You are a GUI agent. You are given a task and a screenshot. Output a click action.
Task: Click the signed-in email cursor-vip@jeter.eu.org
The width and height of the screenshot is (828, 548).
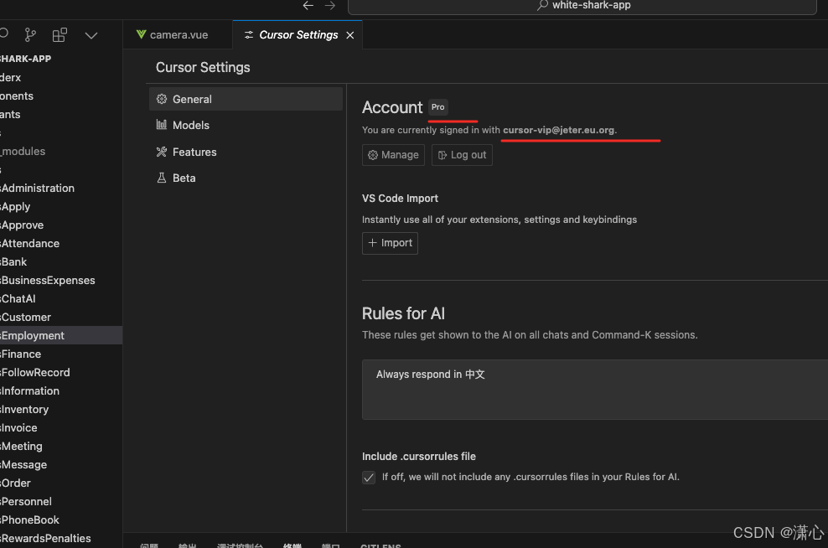pyautogui.click(x=559, y=130)
